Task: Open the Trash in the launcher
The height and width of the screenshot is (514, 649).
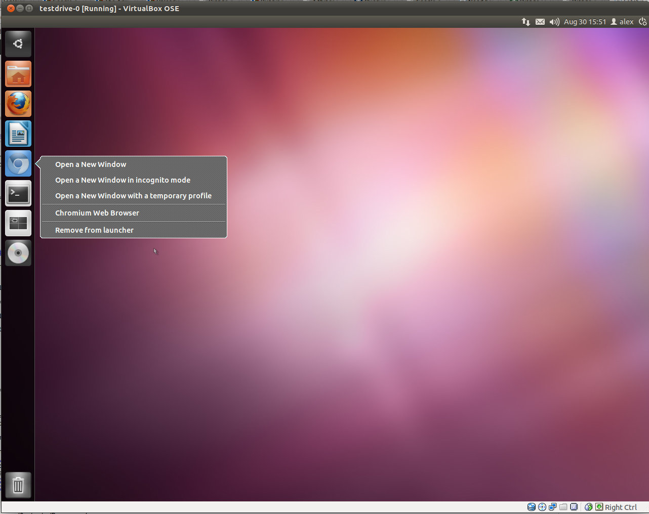Action: pos(18,485)
